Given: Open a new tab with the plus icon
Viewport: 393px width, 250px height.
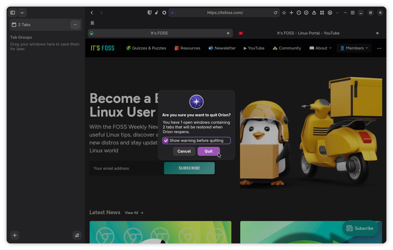Looking at the screenshot, I should click(x=291, y=12).
